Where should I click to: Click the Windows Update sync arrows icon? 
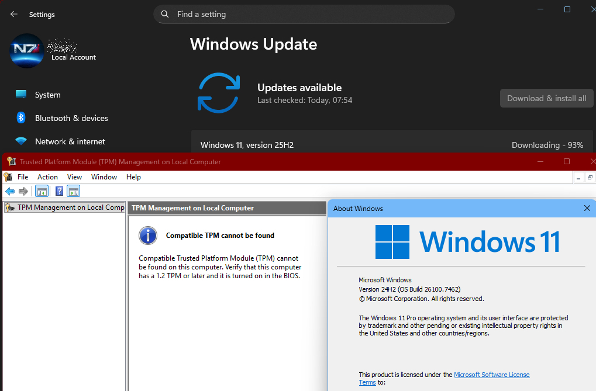click(219, 93)
